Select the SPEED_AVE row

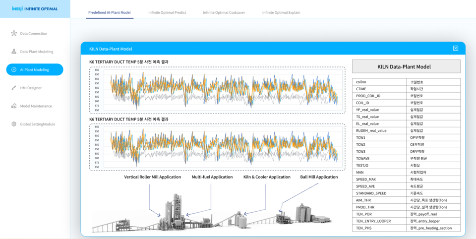click(406, 186)
